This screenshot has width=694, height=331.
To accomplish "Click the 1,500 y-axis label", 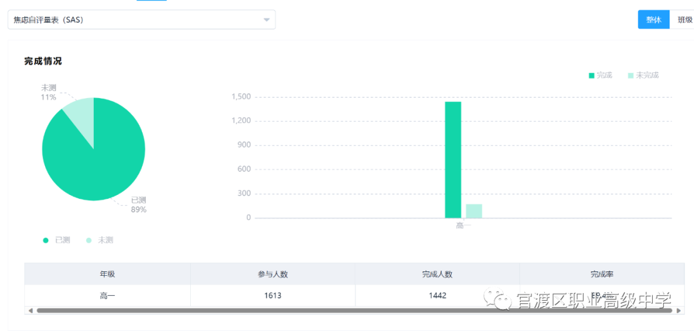I will tap(241, 97).
